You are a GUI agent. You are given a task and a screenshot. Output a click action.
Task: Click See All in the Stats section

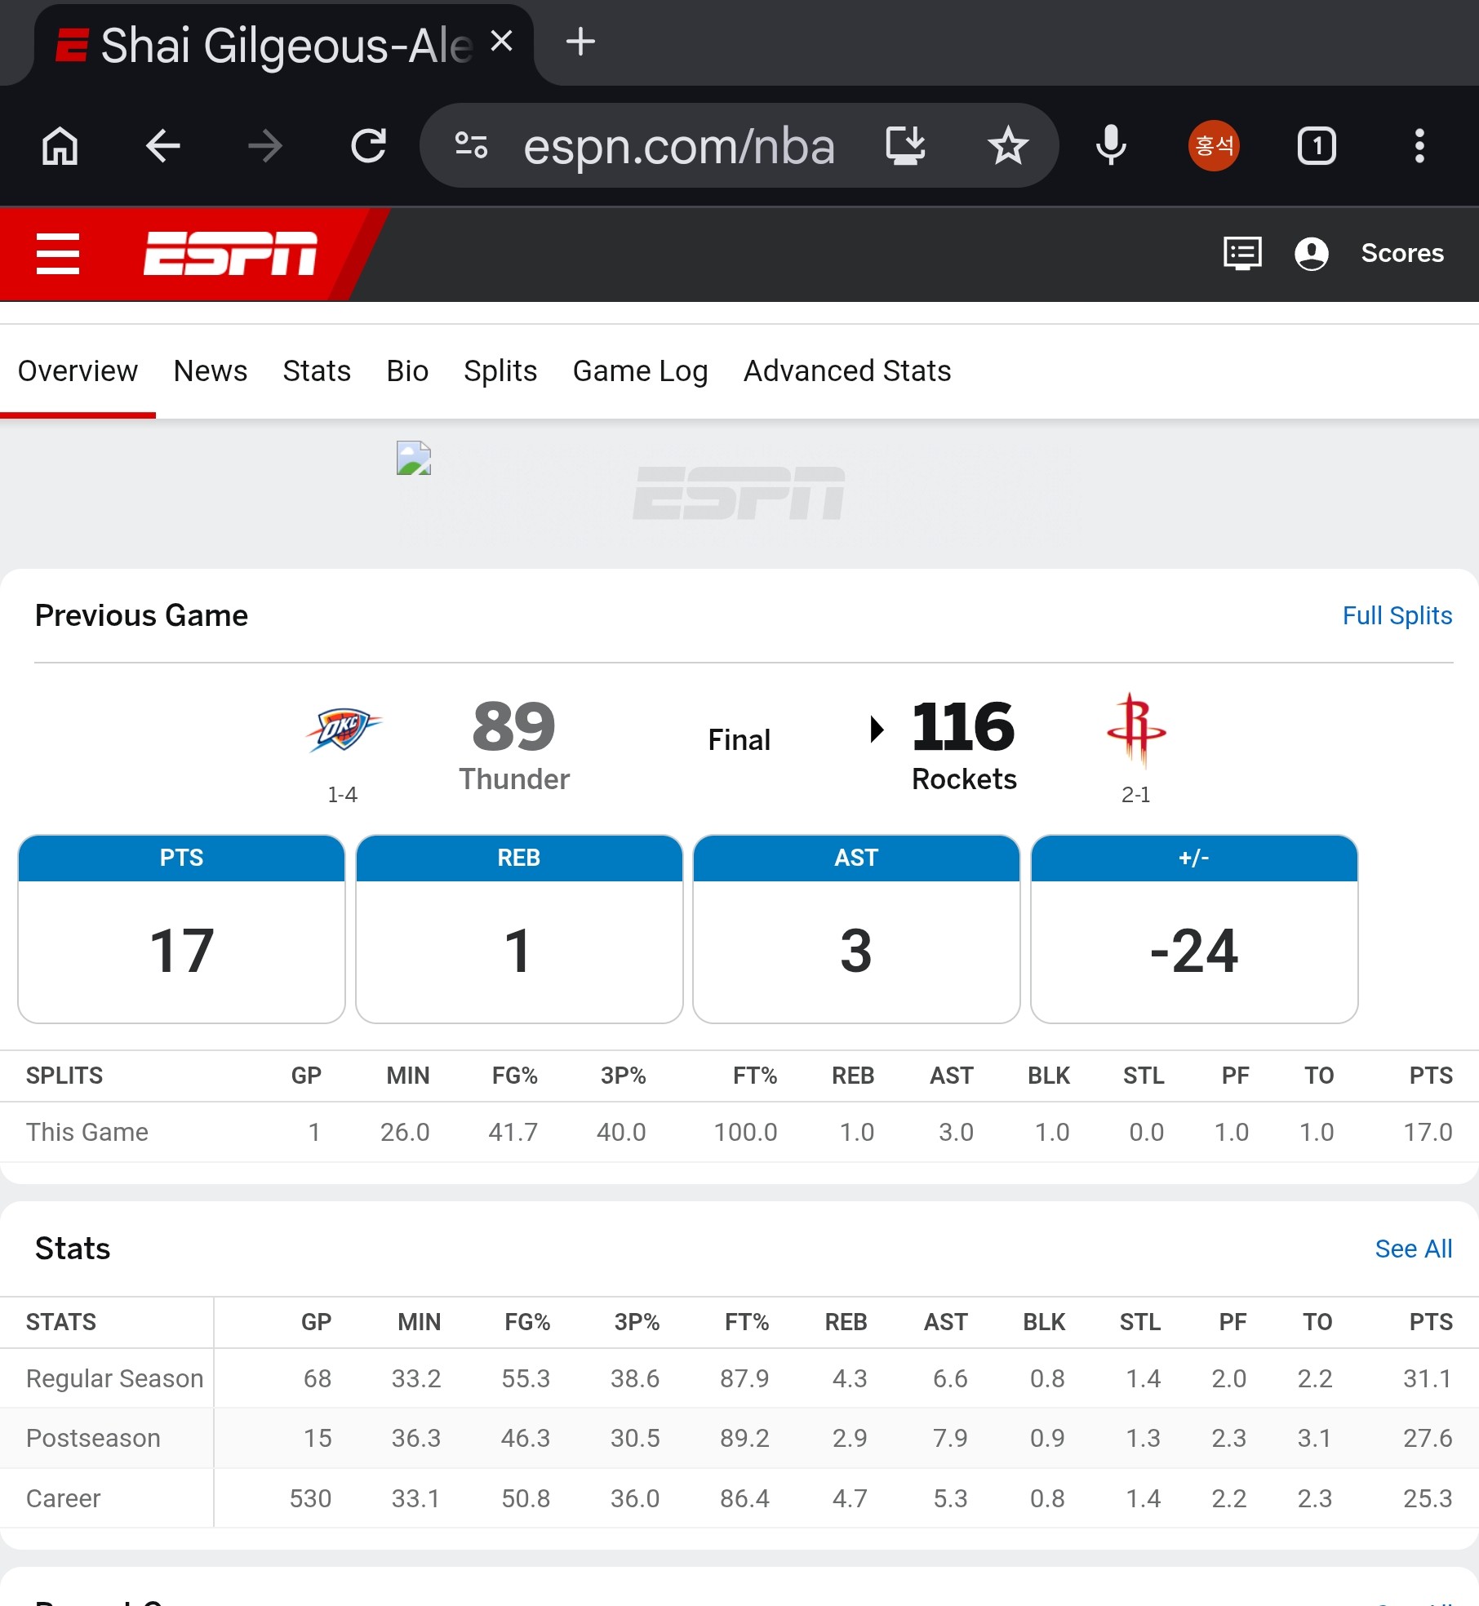1414,1249
